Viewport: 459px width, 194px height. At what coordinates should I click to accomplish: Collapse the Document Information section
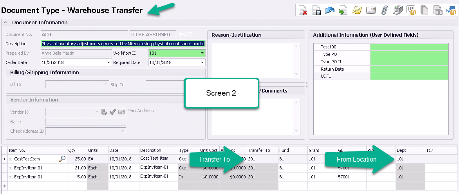pos(6,23)
